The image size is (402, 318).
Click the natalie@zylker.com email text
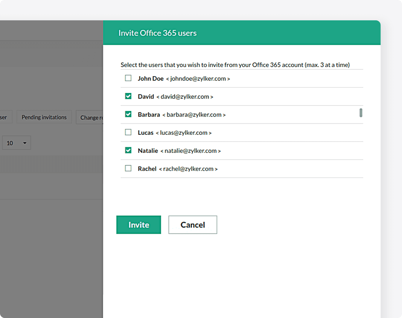pos(191,151)
